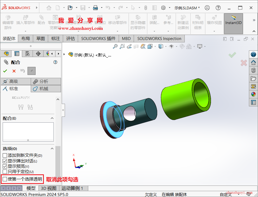Viewport: 258px width, 197px height.
Task: Open the FeatureManager design tree tab
Action: point(6,54)
